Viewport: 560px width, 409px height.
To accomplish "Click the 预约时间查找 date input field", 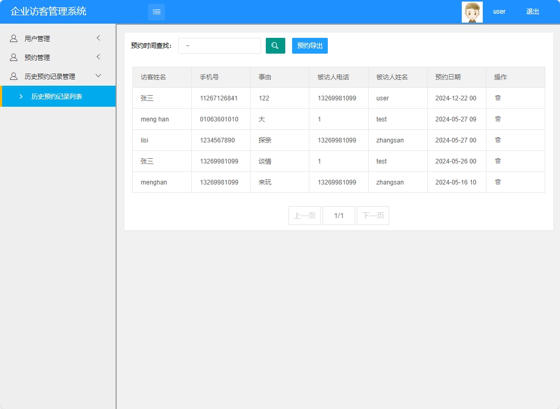I will coord(219,46).
